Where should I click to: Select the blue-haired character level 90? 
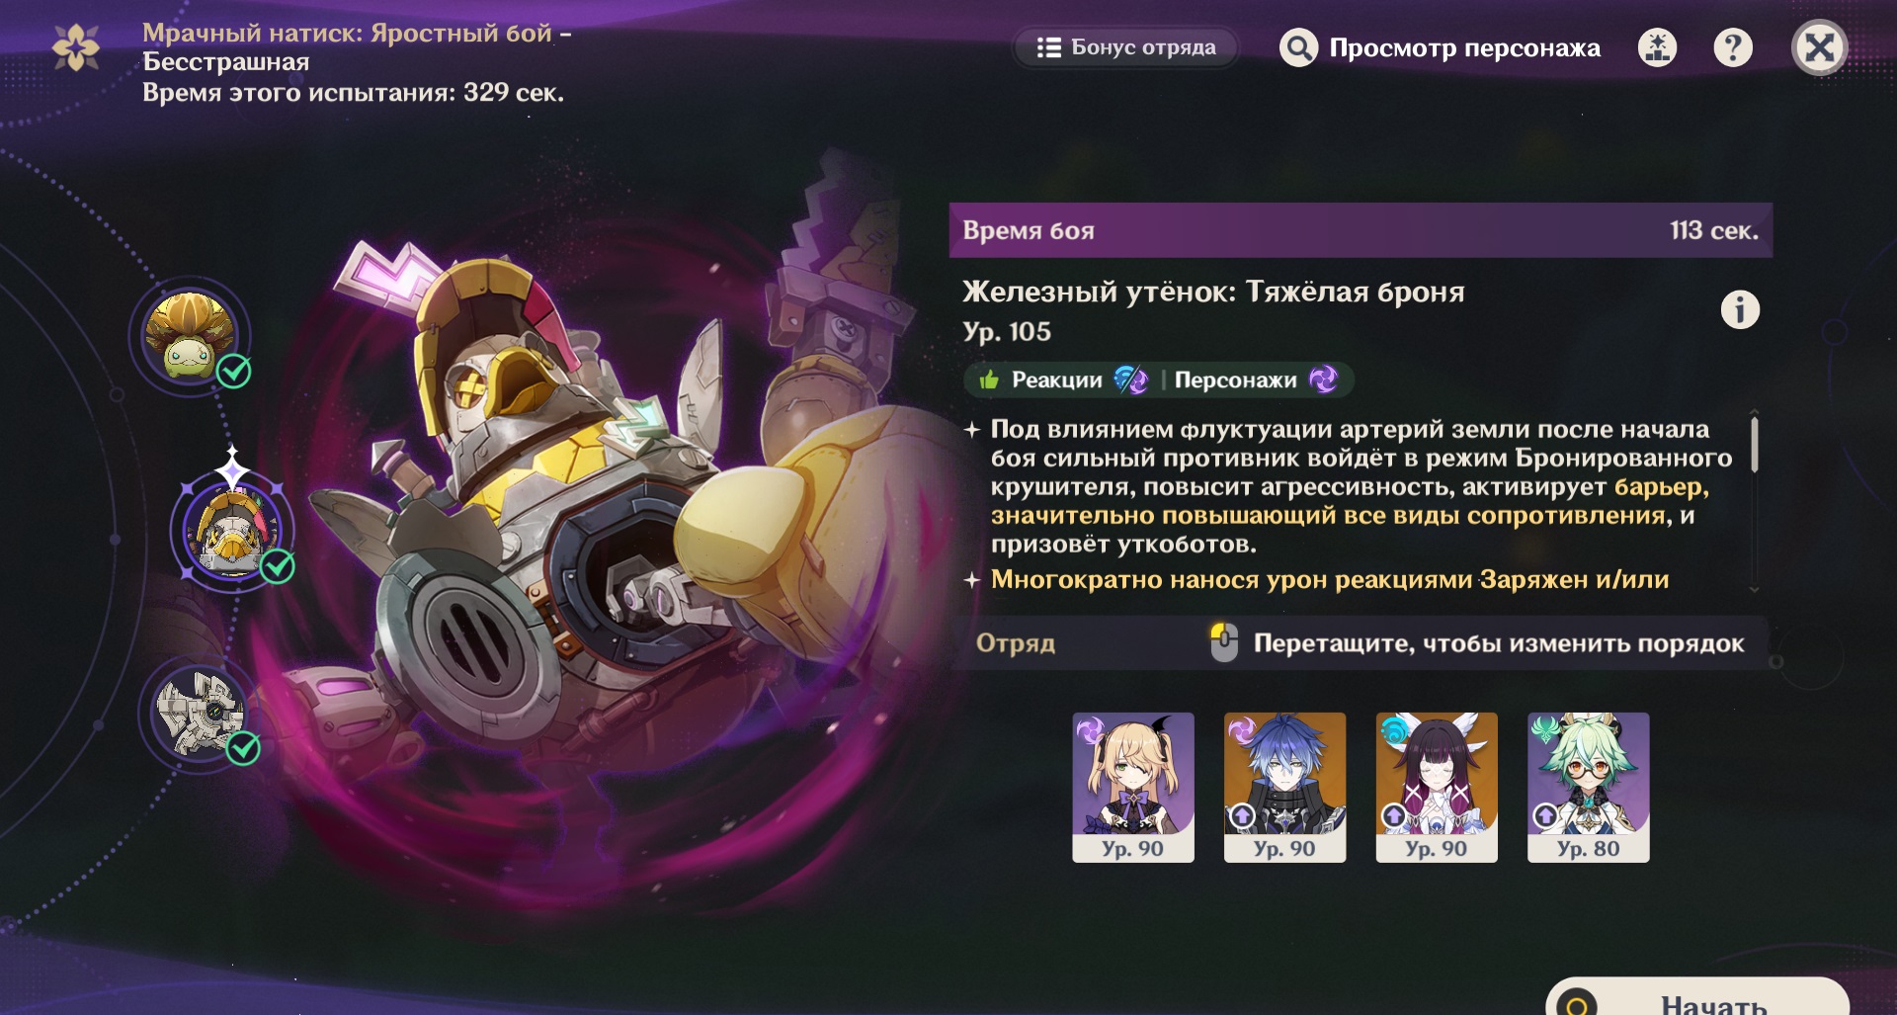pos(1284,787)
